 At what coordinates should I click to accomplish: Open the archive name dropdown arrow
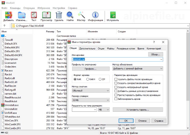(161, 59)
